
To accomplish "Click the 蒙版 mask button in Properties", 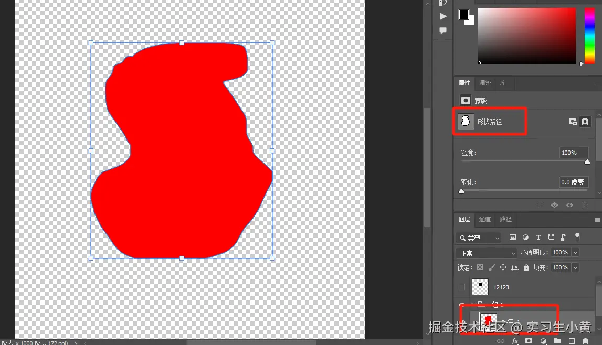I will click(x=466, y=100).
